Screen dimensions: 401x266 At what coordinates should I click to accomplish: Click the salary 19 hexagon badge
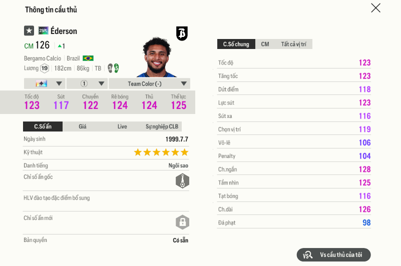point(45,68)
